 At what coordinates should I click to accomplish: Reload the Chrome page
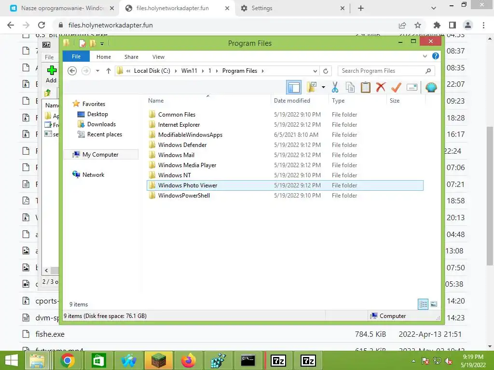[41, 25]
